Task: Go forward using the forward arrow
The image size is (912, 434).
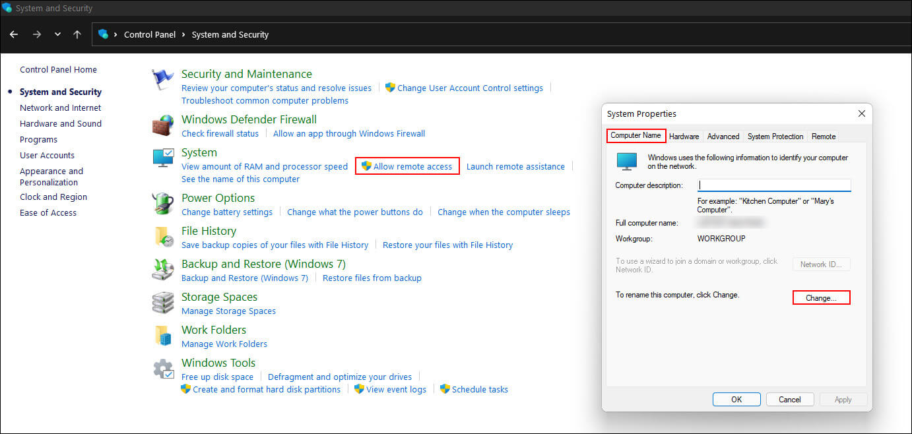Action: [x=37, y=34]
